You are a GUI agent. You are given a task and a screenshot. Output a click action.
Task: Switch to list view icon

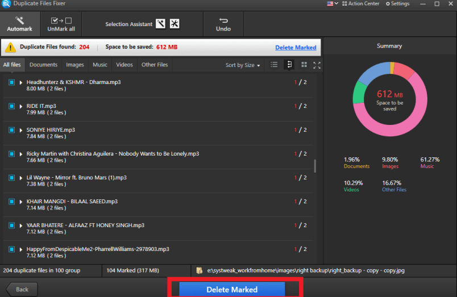pos(274,65)
